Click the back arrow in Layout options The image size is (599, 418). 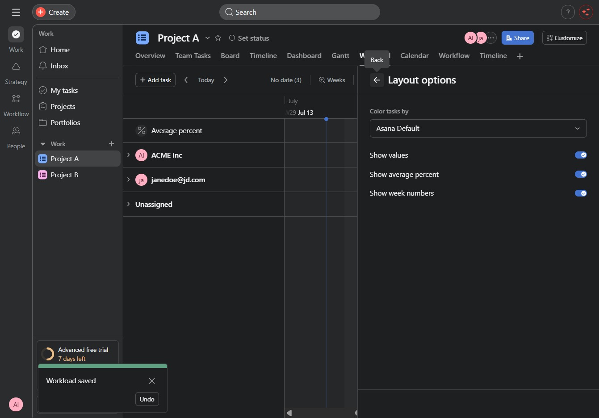pyautogui.click(x=377, y=80)
